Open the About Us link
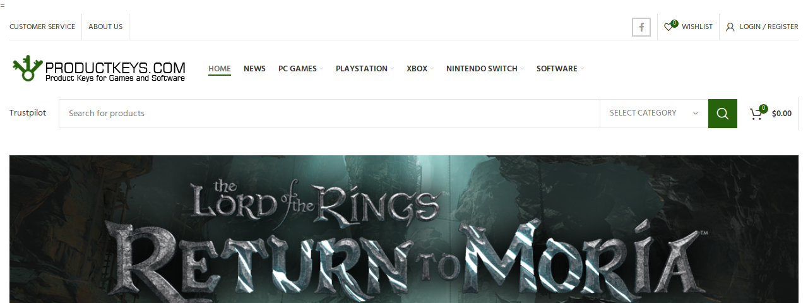808x303 pixels. pyautogui.click(x=105, y=27)
